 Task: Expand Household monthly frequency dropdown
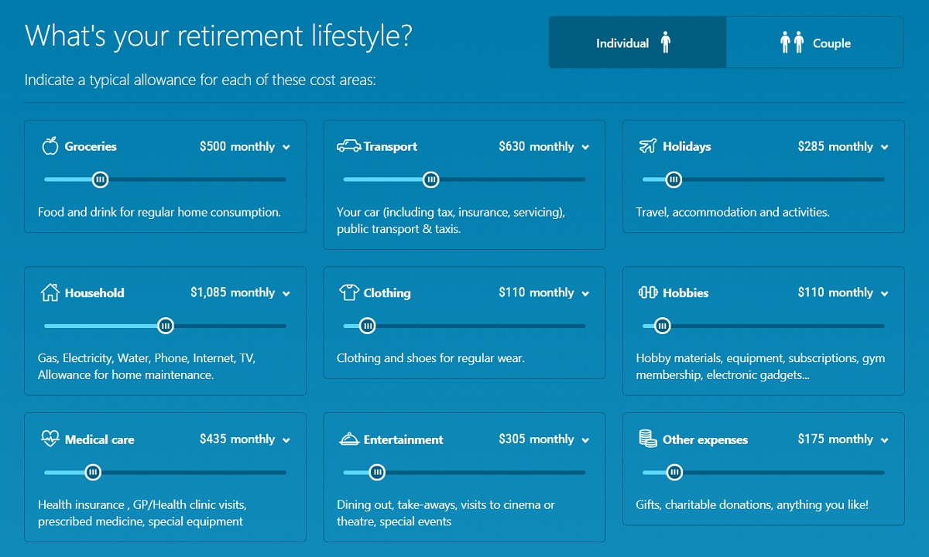click(286, 293)
